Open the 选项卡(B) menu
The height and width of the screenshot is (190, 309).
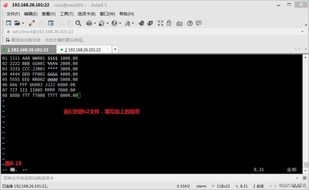point(87,14)
